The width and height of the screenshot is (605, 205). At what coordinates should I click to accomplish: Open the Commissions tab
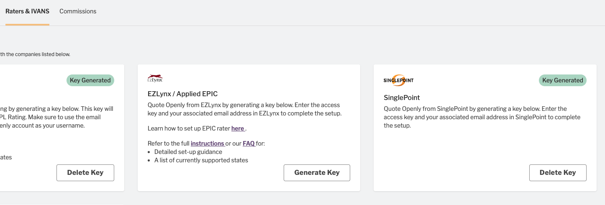coord(78,11)
